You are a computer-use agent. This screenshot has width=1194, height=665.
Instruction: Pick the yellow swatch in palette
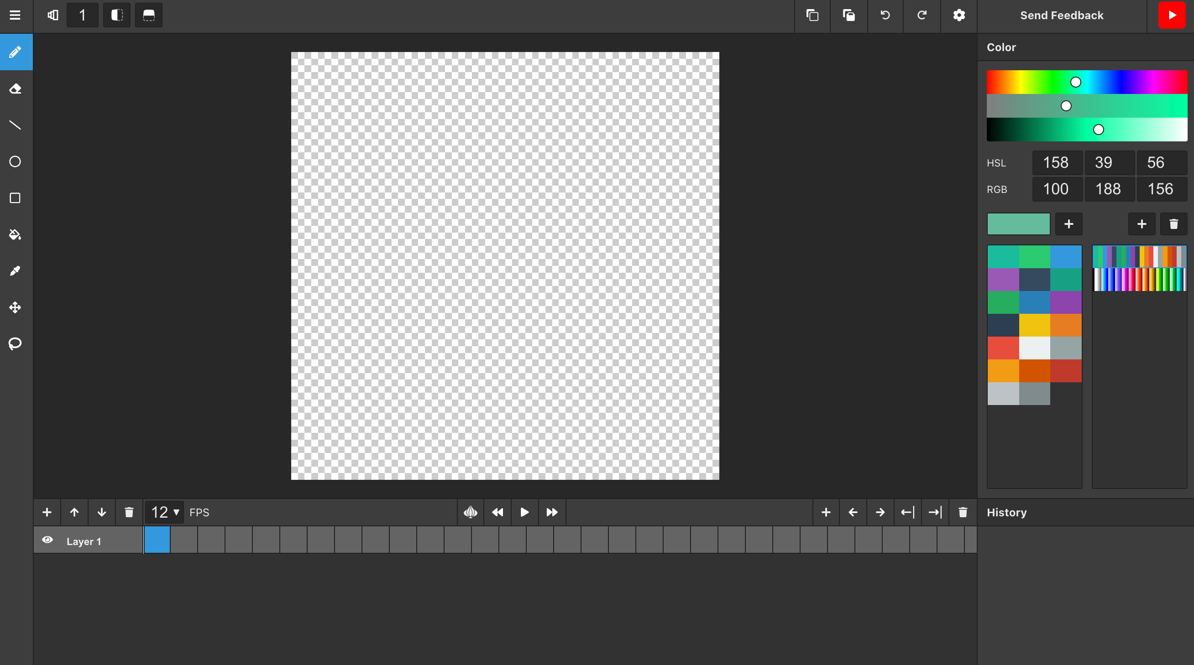click(x=1034, y=325)
